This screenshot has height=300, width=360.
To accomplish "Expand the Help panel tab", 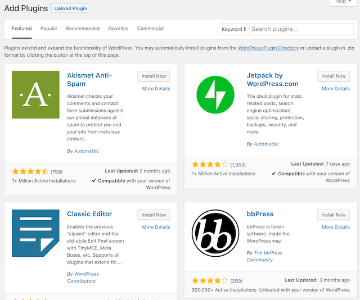I will pyautogui.click(x=343, y=2).
